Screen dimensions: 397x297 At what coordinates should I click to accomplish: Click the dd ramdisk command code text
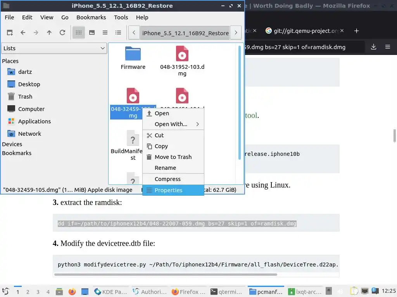[x=177, y=224]
